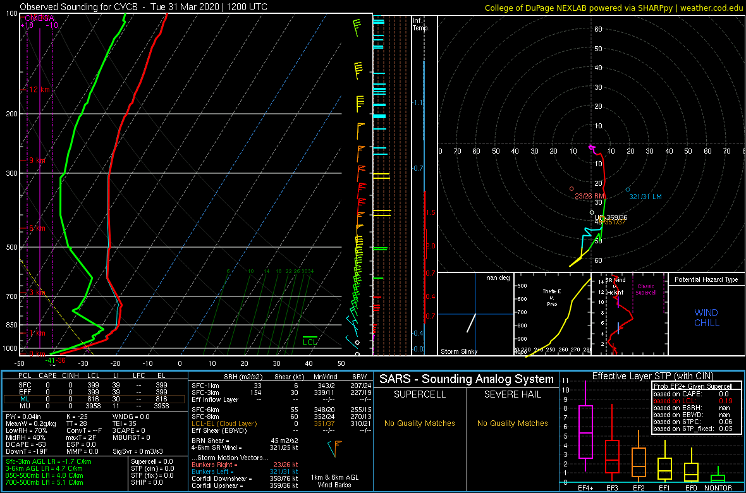Click the Effective Layer STP (with CIN) title

(652, 376)
